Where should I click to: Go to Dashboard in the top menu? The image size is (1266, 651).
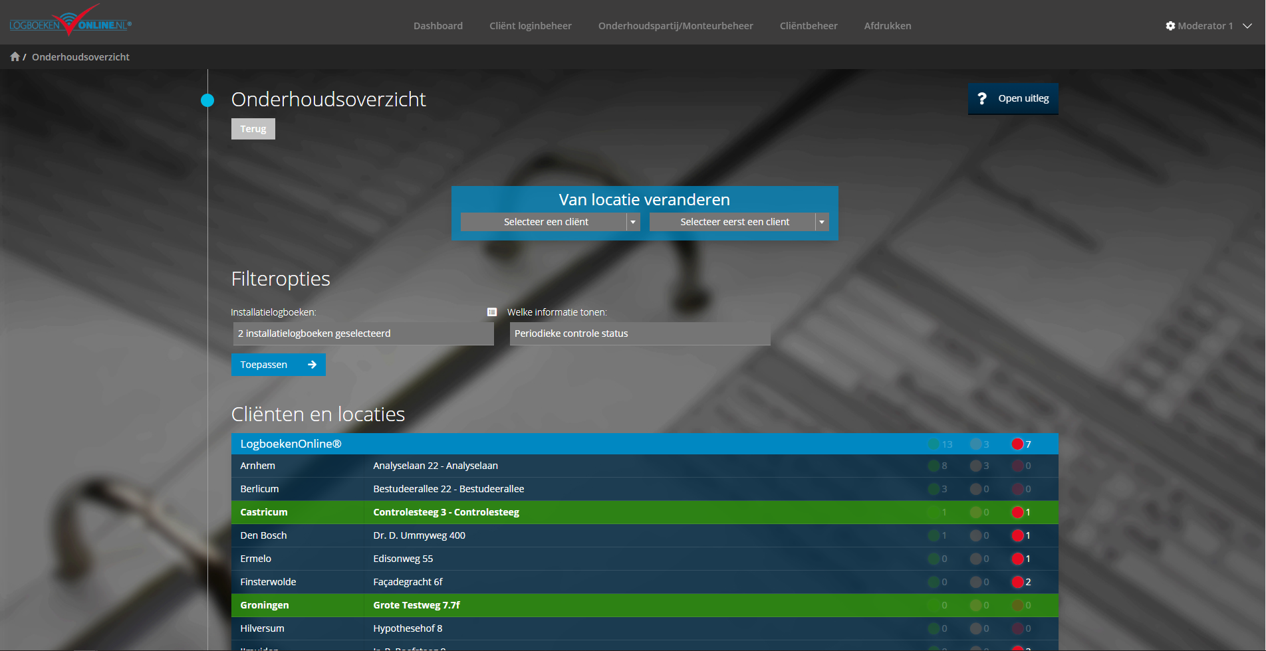click(x=438, y=26)
